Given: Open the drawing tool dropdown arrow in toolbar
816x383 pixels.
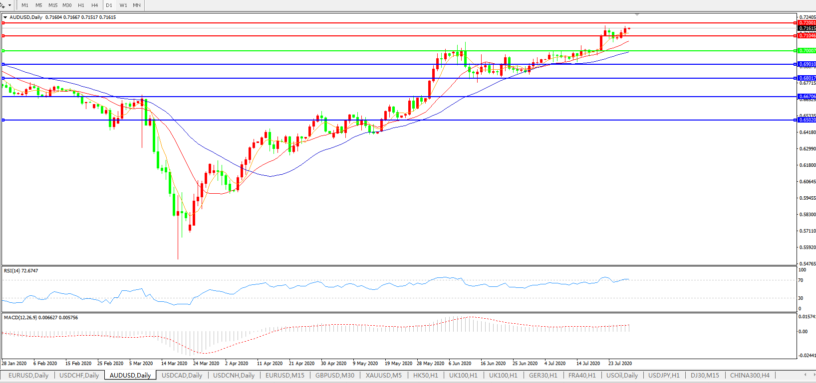Looking at the screenshot, I should pos(9,5).
